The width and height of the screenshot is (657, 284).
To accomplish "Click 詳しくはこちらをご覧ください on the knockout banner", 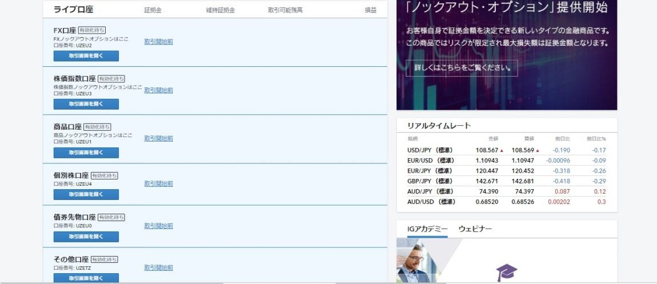I will 462,68.
